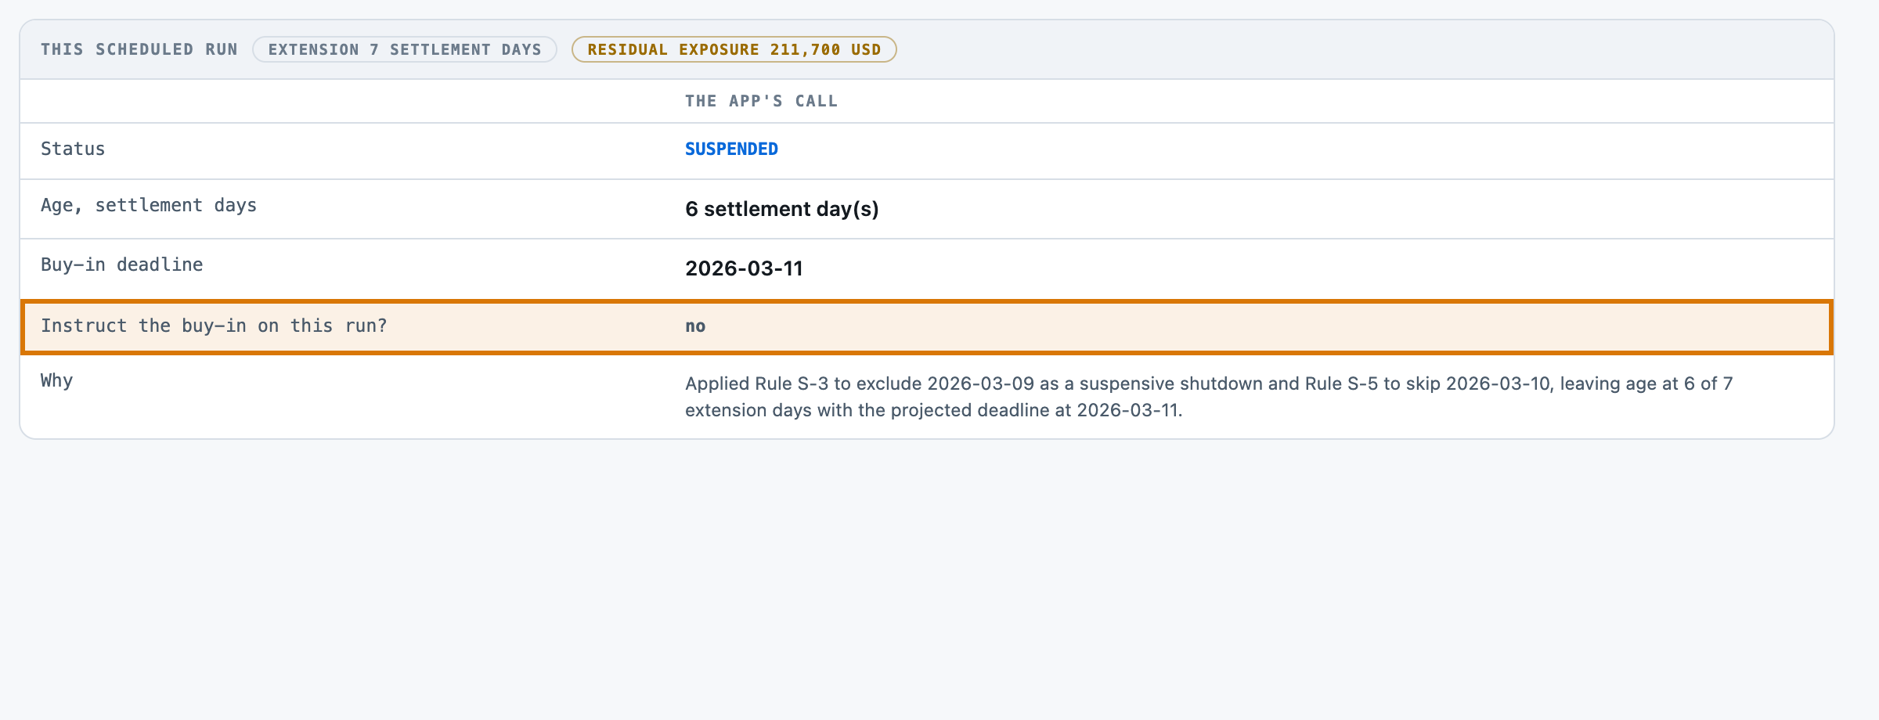This screenshot has height=720, width=1879.
Task: Click the second line of the Why explanation
Action: (933, 410)
